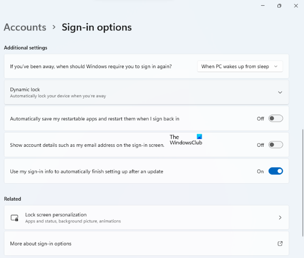Click the lock screen personalization icon
304x258 pixels.
(14, 218)
